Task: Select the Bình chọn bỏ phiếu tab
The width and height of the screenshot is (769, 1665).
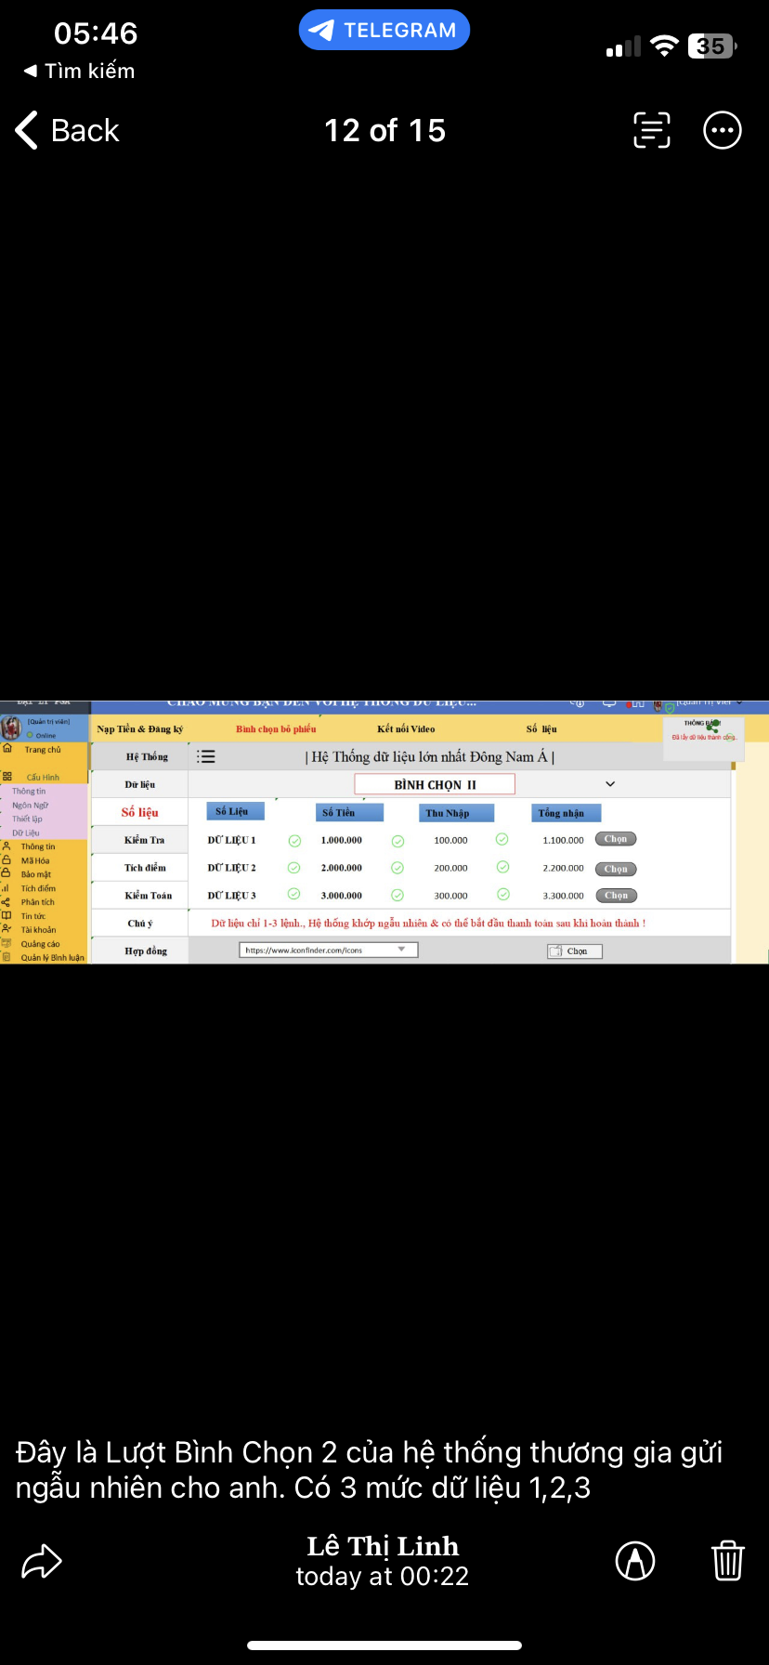Action: coord(276,729)
